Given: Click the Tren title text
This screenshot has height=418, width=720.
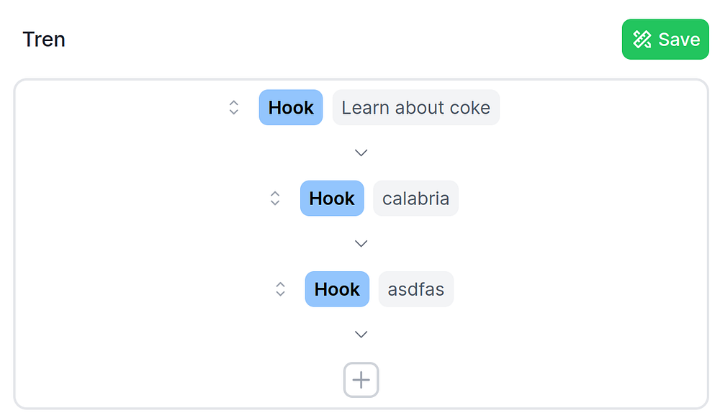Looking at the screenshot, I should pos(44,39).
